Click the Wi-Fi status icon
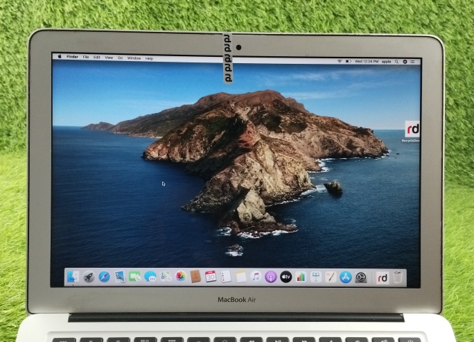 (x=340, y=61)
